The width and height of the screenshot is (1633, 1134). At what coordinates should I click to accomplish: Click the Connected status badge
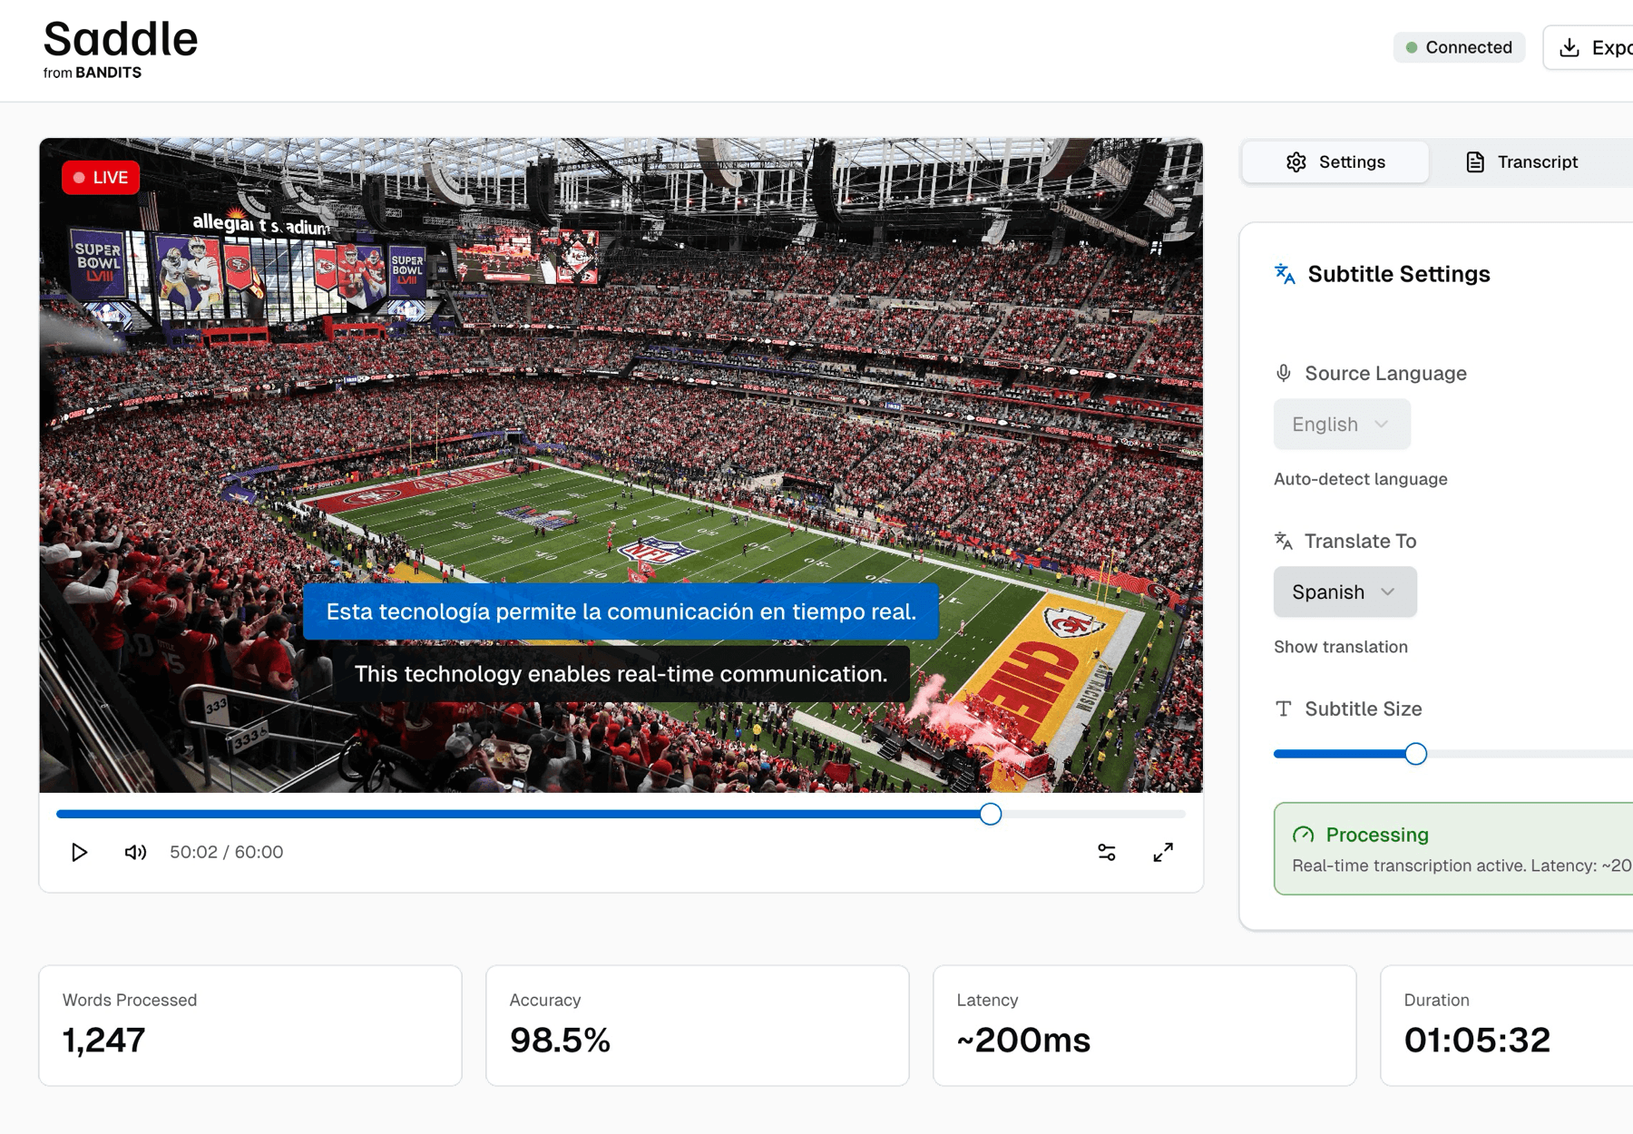1458,47
